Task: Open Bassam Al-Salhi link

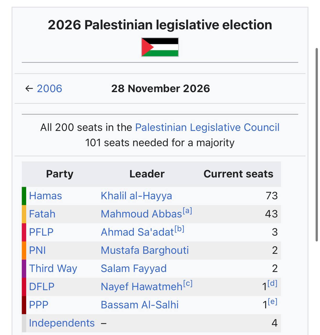Action: point(140,305)
